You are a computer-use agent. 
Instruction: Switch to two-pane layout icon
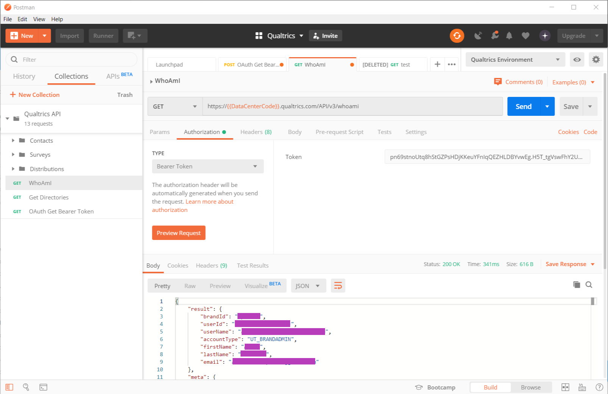coord(565,387)
